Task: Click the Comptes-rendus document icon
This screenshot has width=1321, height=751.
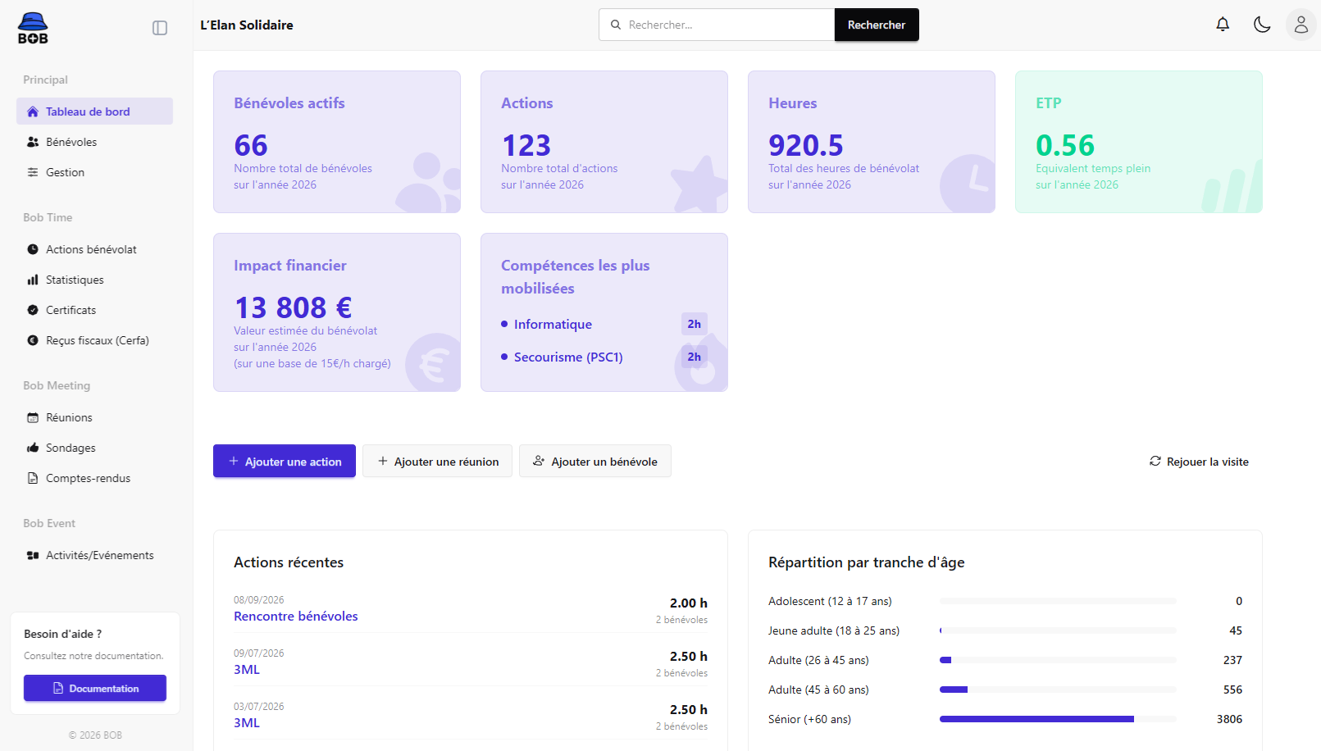Action: coord(33,478)
